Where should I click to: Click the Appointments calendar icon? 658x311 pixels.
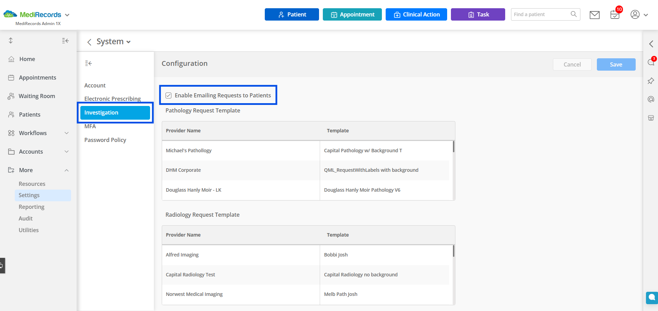(11, 77)
